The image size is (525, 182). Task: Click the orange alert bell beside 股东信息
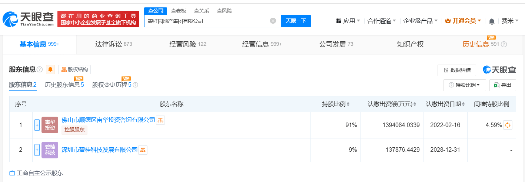point(50,69)
